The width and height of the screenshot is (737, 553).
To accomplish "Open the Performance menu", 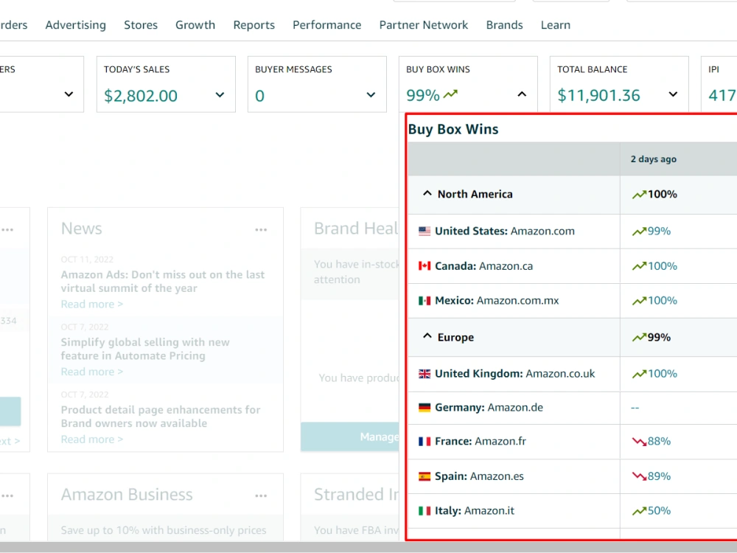I will tap(326, 25).
